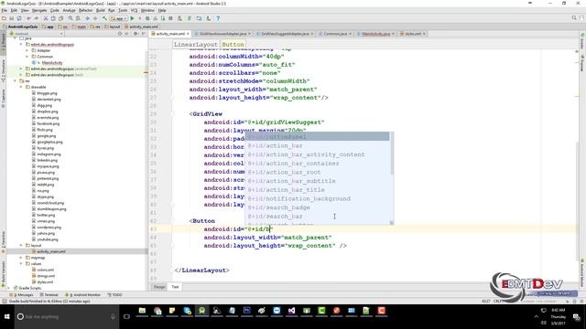The height and width of the screenshot is (329, 586).
Task: Click Windows Start button
Action: click(x=6, y=317)
